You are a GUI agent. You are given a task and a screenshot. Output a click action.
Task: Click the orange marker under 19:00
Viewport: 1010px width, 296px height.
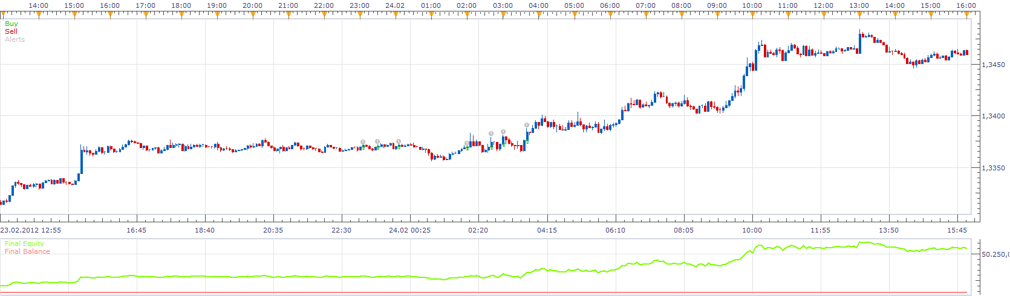tap(217, 14)
